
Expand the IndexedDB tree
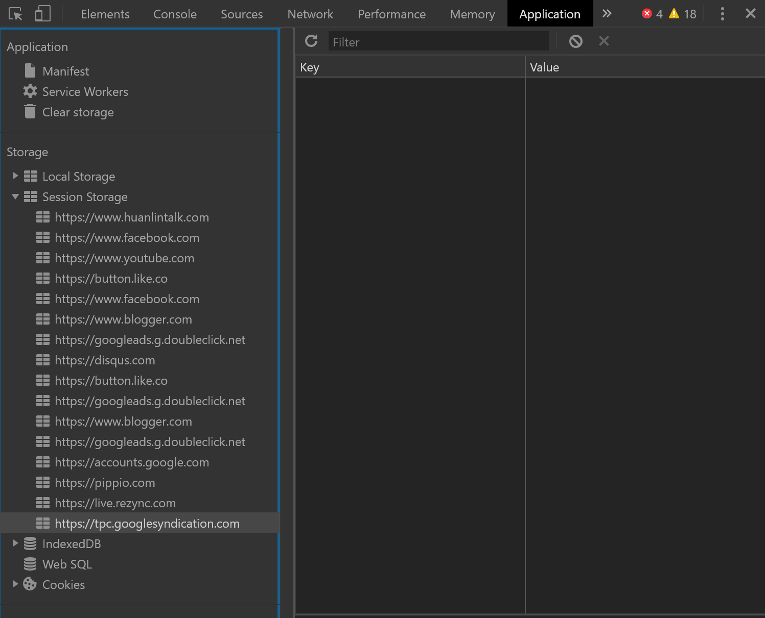click(15, 543)
